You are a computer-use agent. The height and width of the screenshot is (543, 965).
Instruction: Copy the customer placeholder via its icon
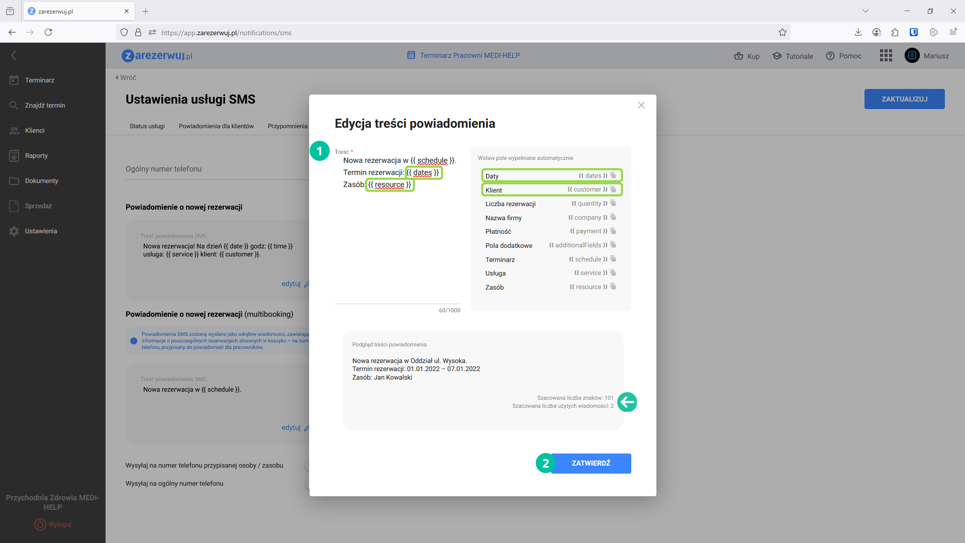point(613,190)
